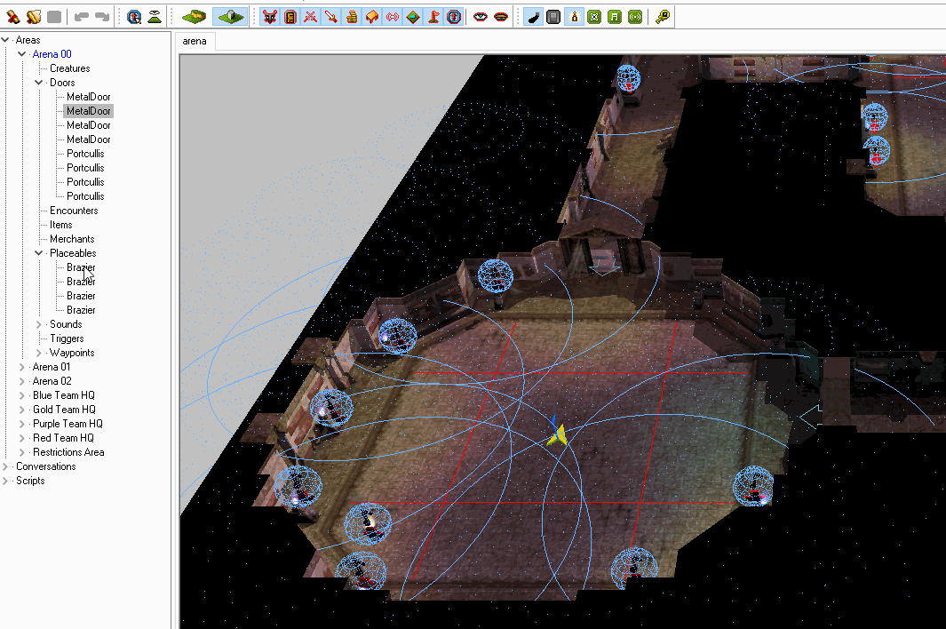This screenshot has height=629, width=946.
Task: Activate the Select Terrain tile tool
Action: coord(230,17)
